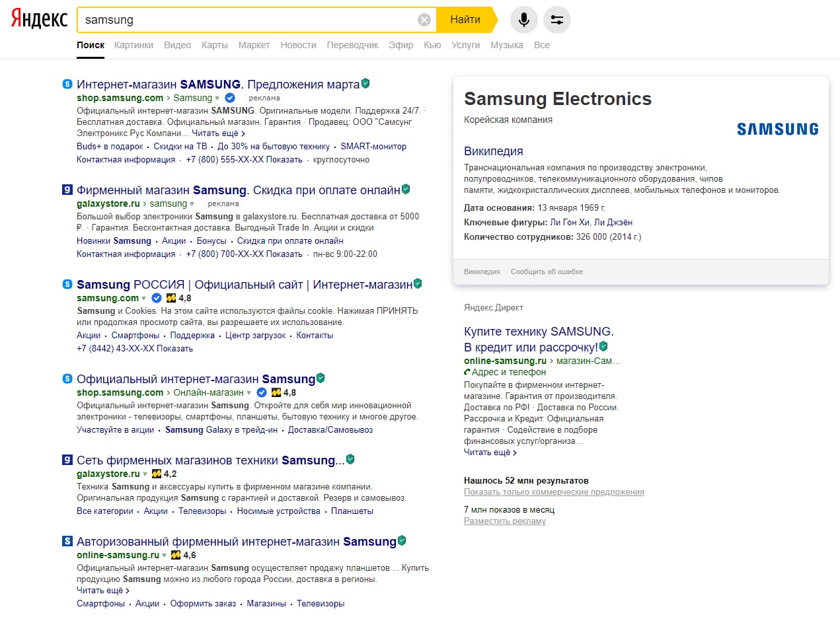Select the Карты tab

coord(215,45)
